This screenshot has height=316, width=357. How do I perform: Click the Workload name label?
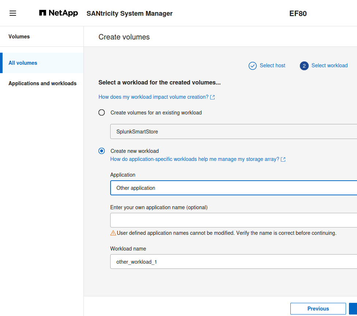(x=128, y=249)
